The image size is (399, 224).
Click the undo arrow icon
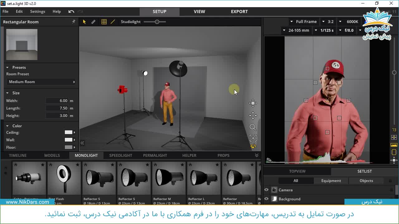71,12
